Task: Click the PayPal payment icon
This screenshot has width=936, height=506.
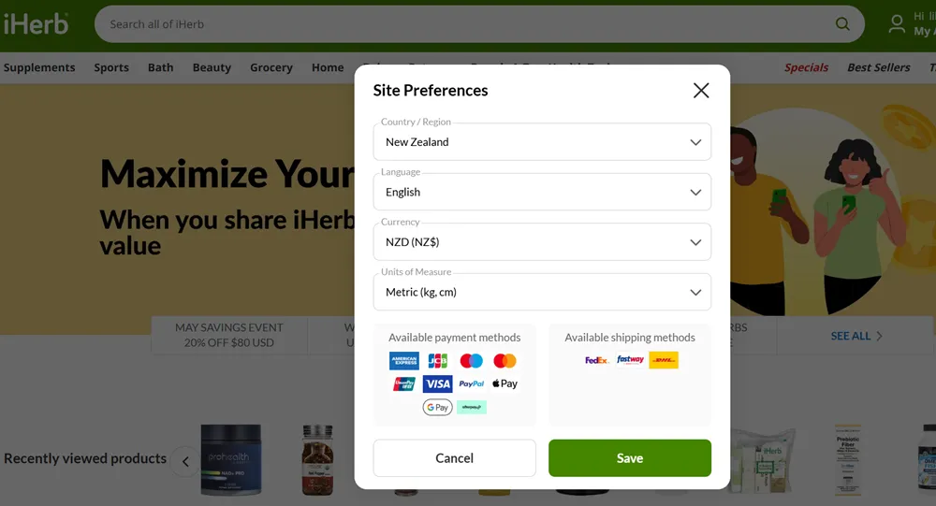Action: pos(472,383)
